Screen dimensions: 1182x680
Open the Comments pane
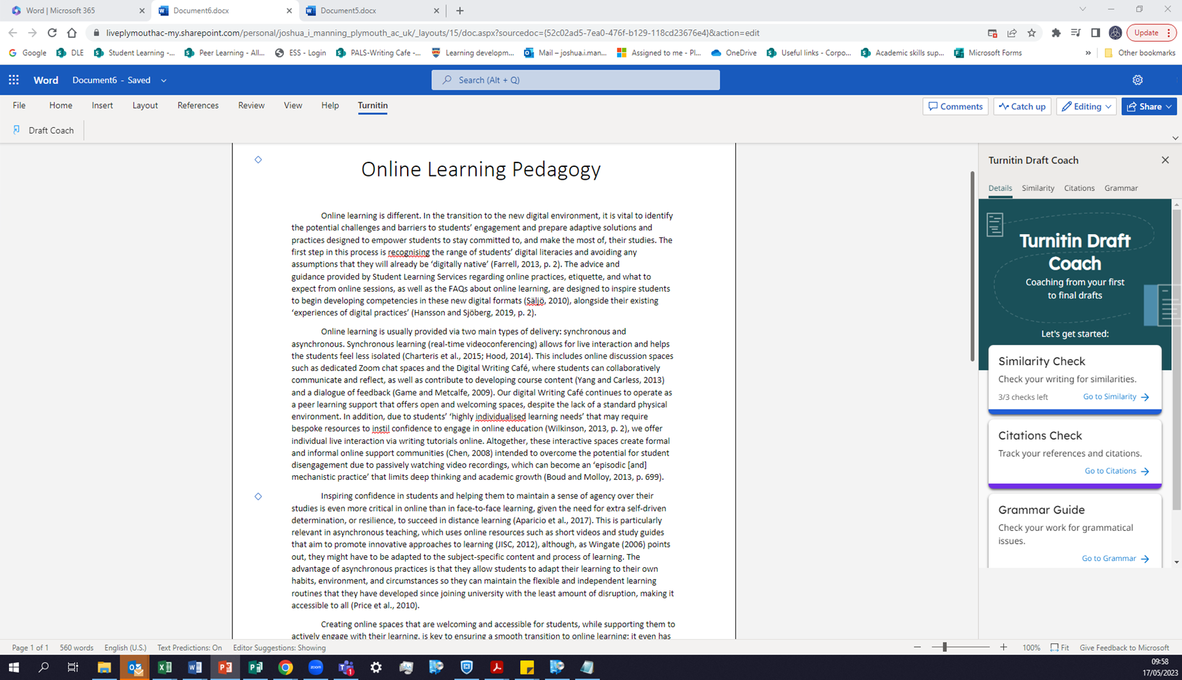(955, 106)
